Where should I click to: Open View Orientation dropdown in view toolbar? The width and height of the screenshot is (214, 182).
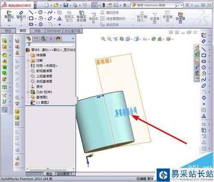pyautogui.click(x=131, y=39)
